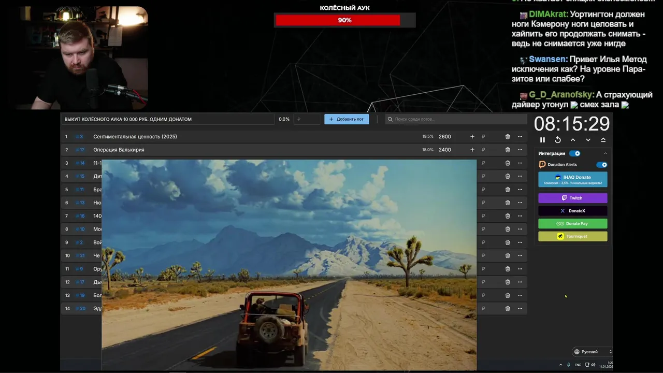This screenshot has width=663, height=373.
Task: Click the ruble amount field on row 1
Action: pyautogui.click(x=489, y=137)
